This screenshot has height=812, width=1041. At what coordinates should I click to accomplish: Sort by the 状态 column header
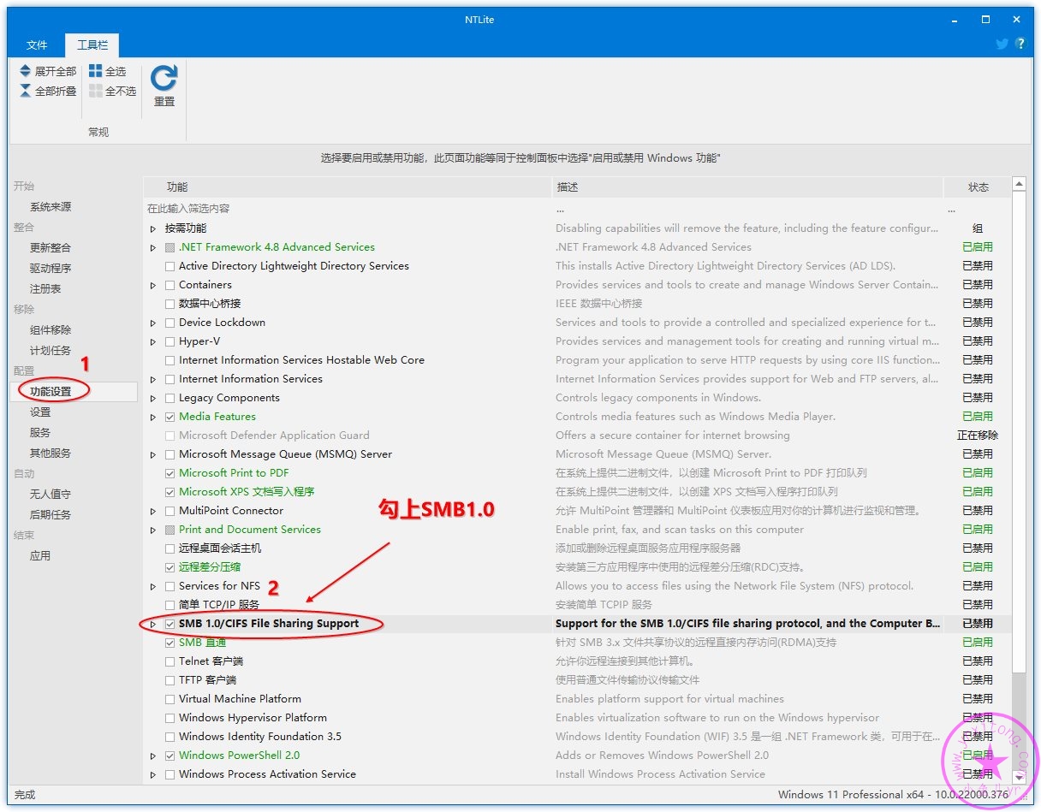click(x=978, y=187)
